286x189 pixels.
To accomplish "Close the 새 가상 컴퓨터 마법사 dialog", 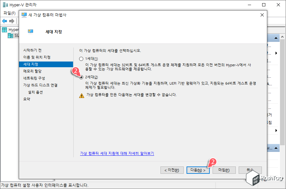I will tap(262, 15).
